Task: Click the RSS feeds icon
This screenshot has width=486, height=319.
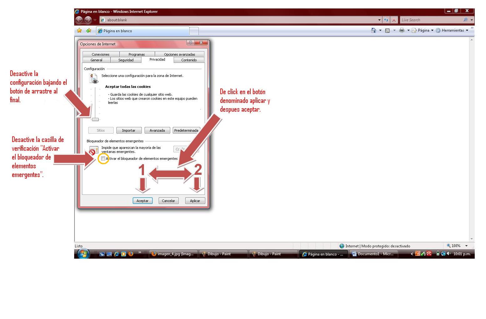Action: pyautogui.click(x=387, y=30)
